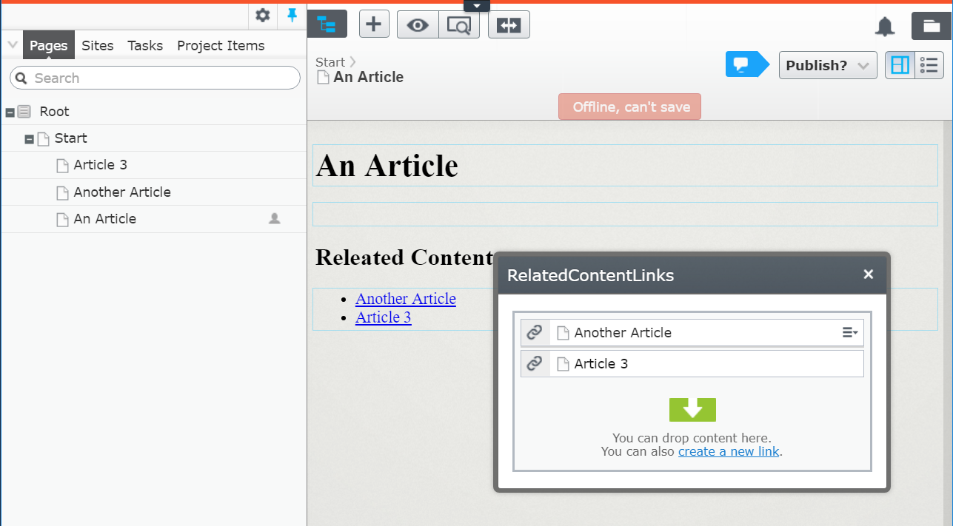Click the blue comment bubble icon
Image resolution: width=953 pixels, height=526 pixels.
click(x=744, y=65)
